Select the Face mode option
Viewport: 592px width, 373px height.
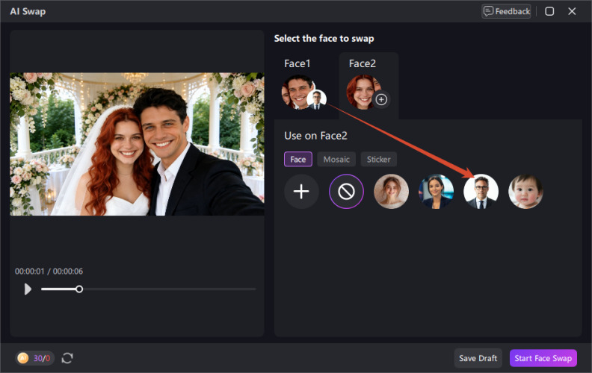point(298,160)
